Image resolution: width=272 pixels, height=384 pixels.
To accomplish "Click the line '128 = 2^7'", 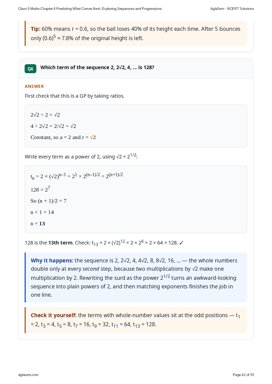I will coord(40,189).
